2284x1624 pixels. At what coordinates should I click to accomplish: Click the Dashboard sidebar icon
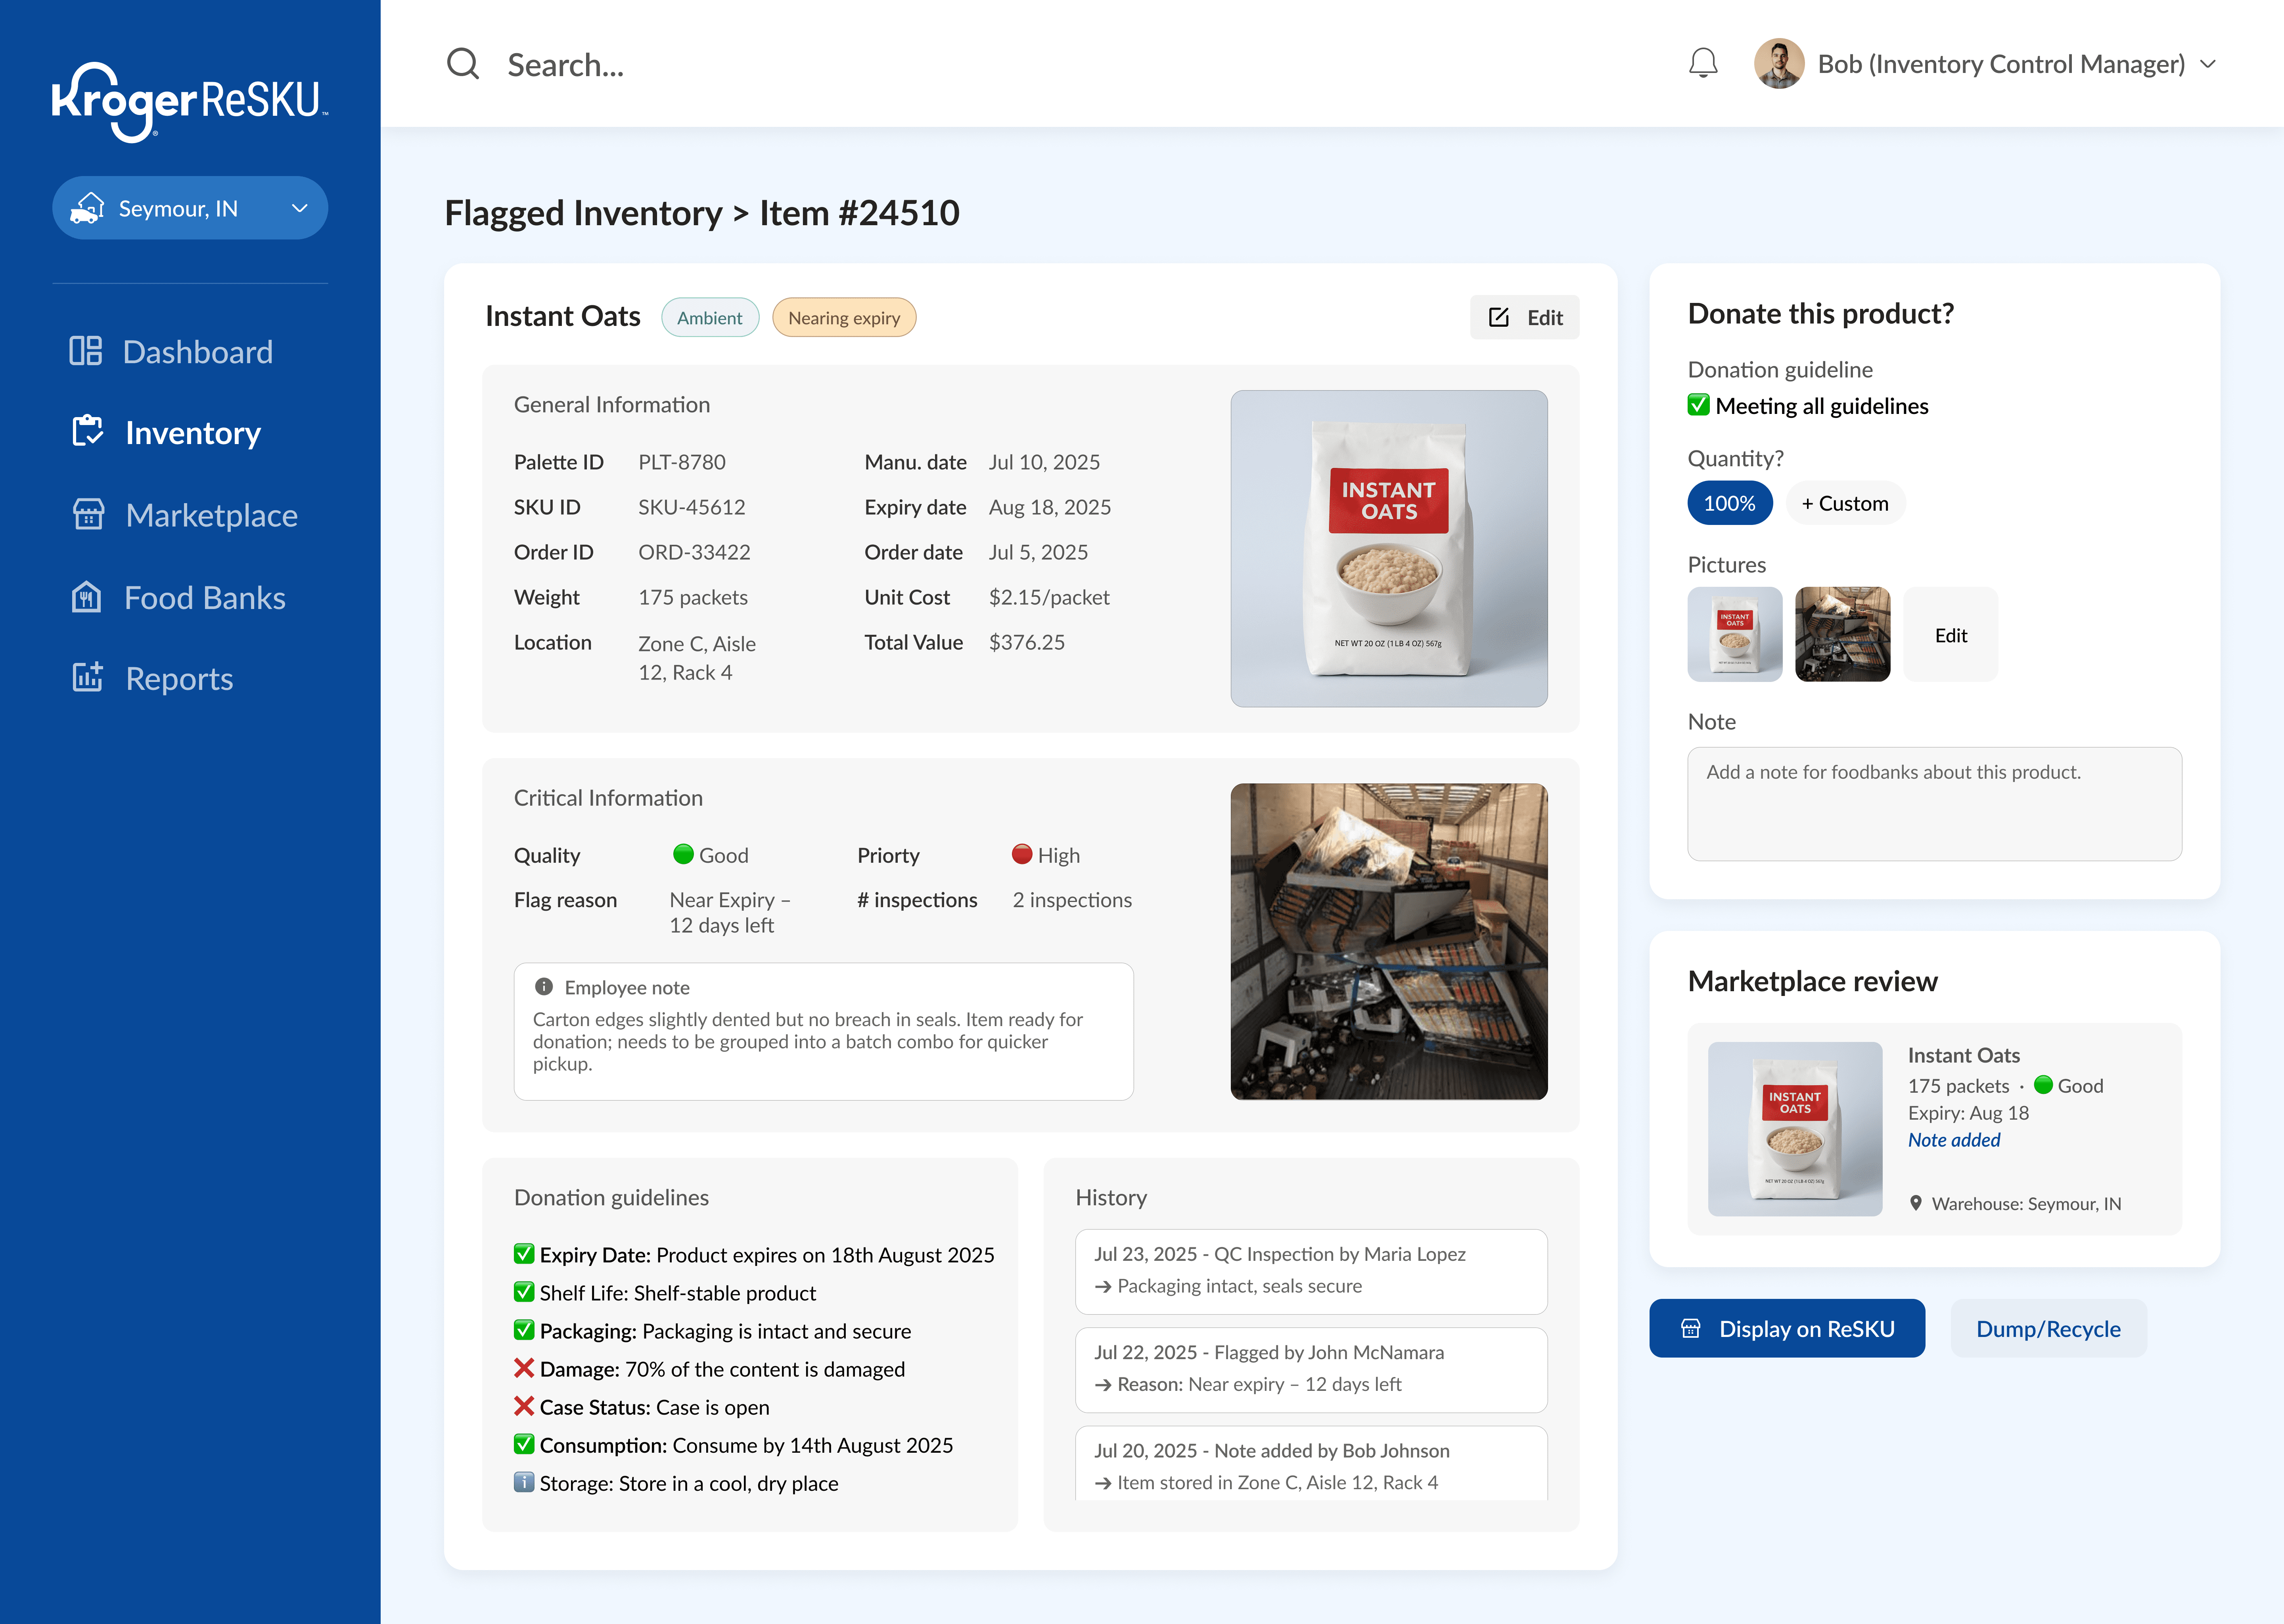point(86,351)
